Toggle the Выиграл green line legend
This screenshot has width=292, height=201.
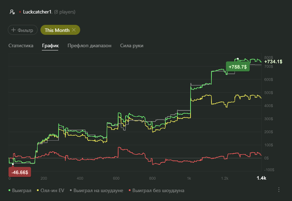tap(21, 191)
